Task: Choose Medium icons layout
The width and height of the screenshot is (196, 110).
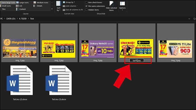Action: (41, 3)
